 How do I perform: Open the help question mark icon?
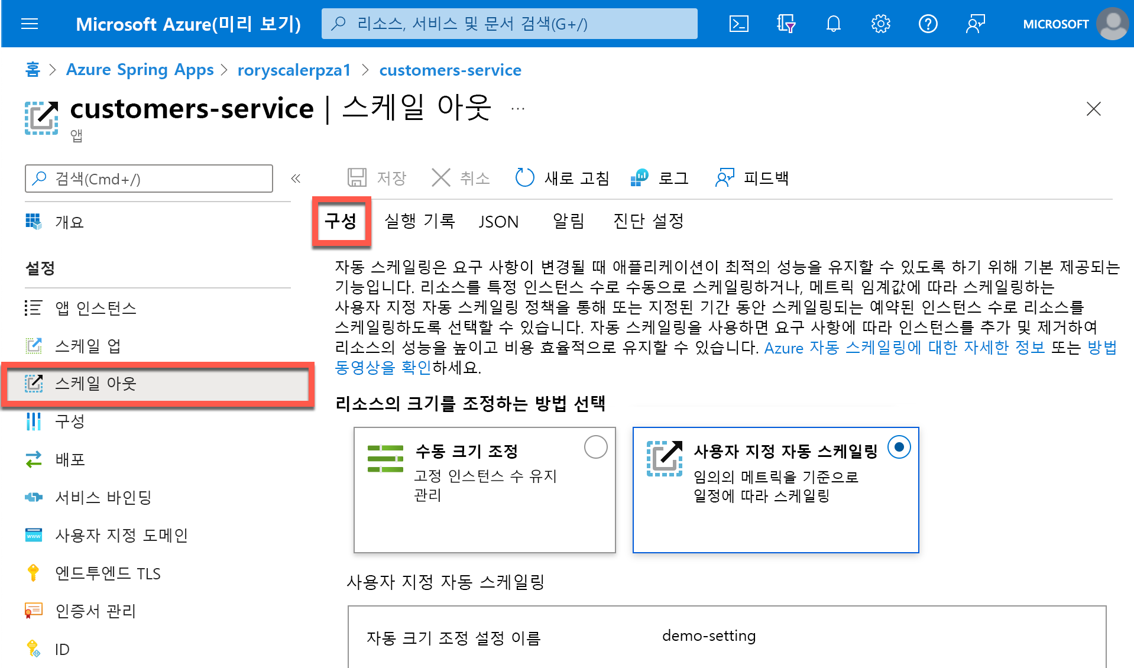[x=928, y=24]
